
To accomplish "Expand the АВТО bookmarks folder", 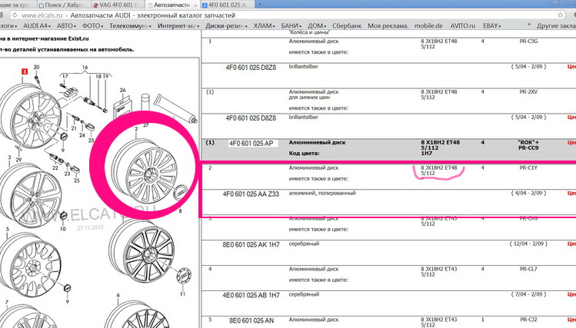I will 66,25.
